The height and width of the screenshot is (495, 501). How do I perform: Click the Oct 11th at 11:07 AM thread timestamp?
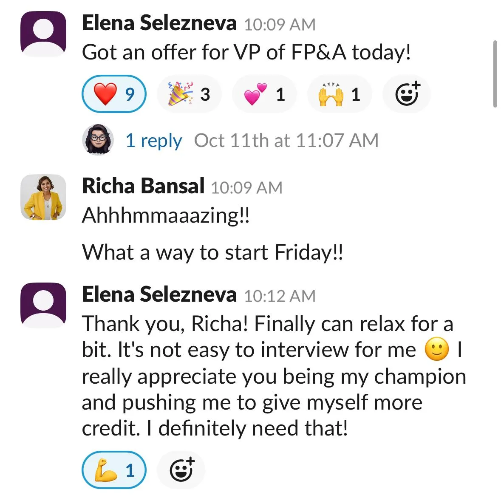(286, 140)
